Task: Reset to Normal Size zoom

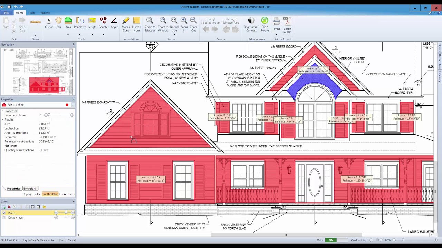Action: point(174,24)
